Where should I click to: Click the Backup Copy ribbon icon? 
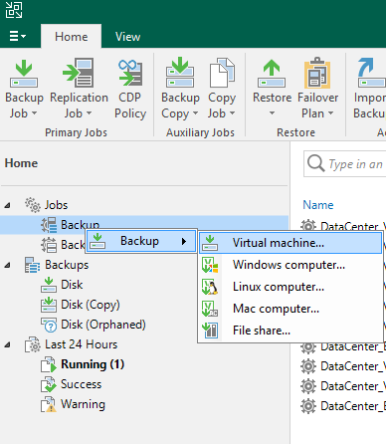[x=180, y=73]
